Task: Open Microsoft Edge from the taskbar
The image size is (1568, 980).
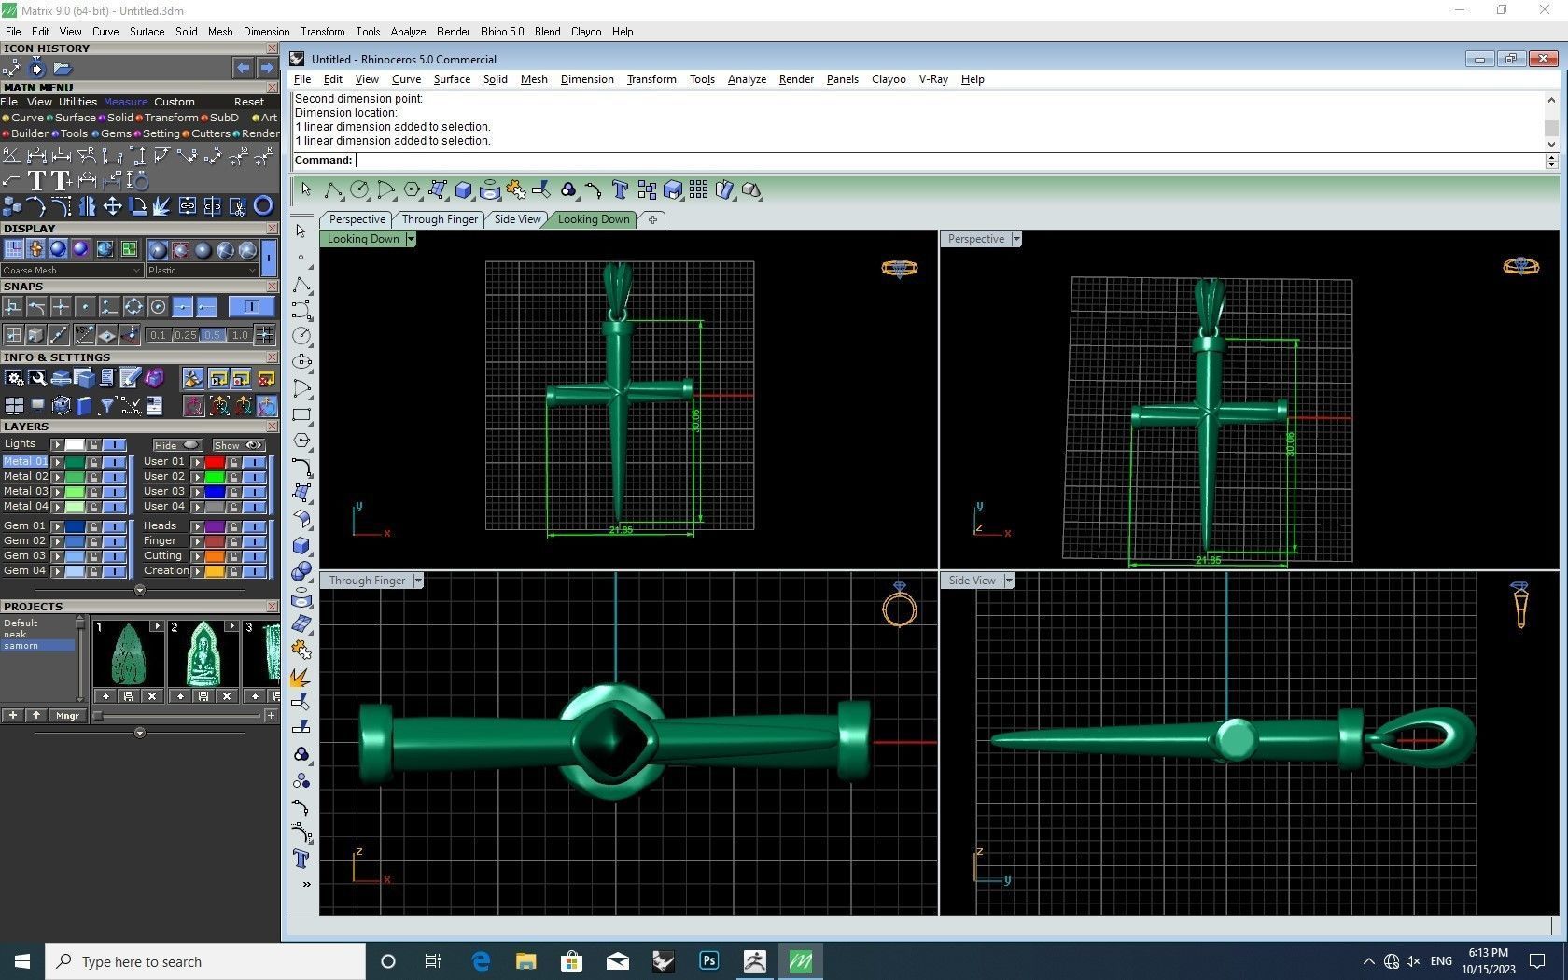Action: [481, 960]
